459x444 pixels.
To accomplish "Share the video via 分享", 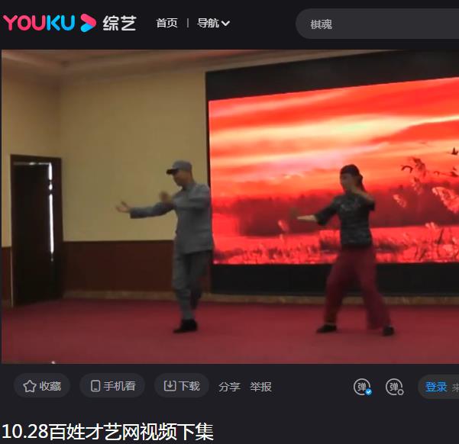I will (229, 387).
